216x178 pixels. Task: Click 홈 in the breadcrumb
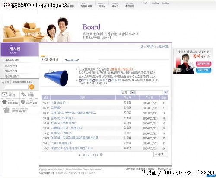click(x=142, y=47)
